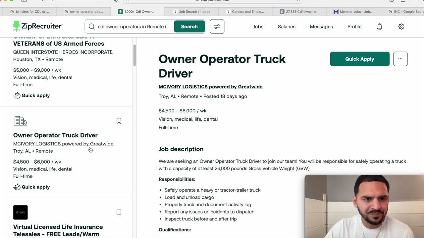
Task: Click the Google favicon on 'jon sites' tab
Action: [x=12, y=12]
